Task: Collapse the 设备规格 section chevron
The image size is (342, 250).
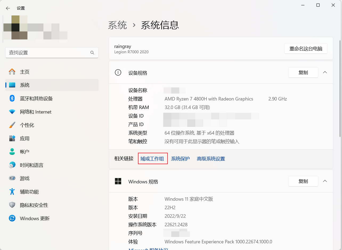Action: click(x=325, y=72)
